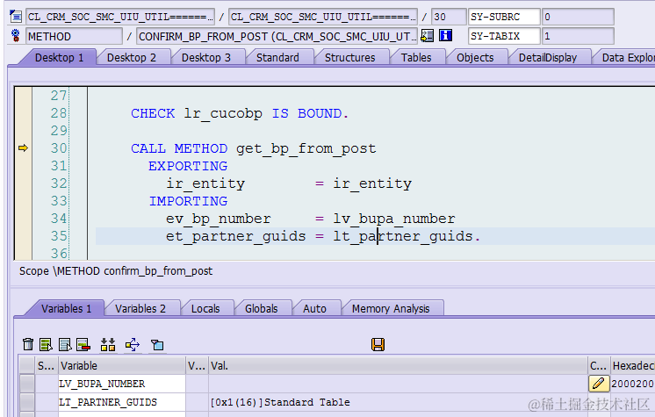Click the yellow box with blue arrow icon
The image size is (655, 417).
[x=133, y=344]
